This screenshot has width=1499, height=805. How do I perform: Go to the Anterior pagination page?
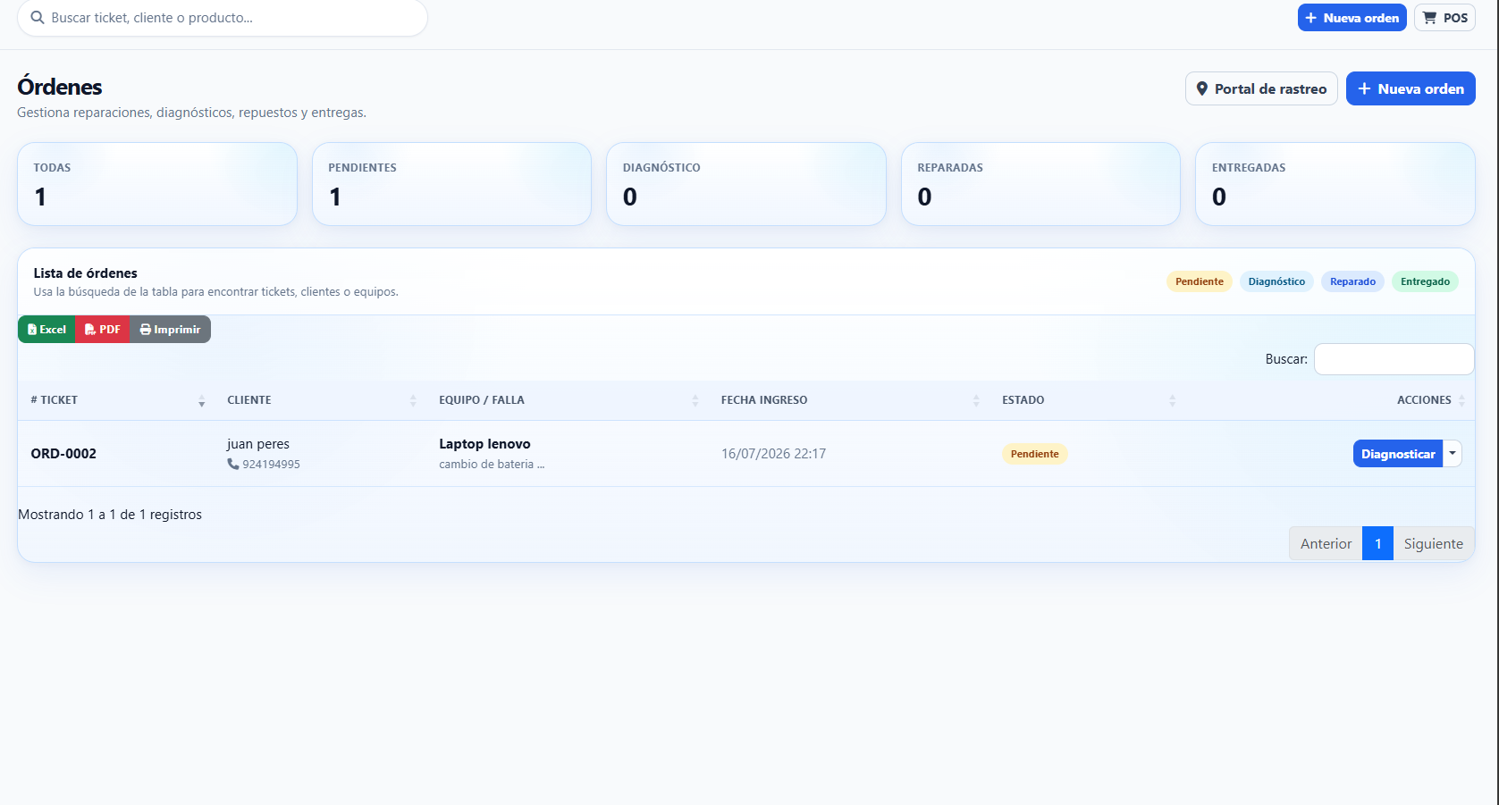pos(1326,543)
